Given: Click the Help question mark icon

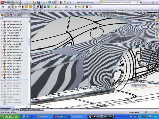Looking at the screenshot, I should 144,3.
